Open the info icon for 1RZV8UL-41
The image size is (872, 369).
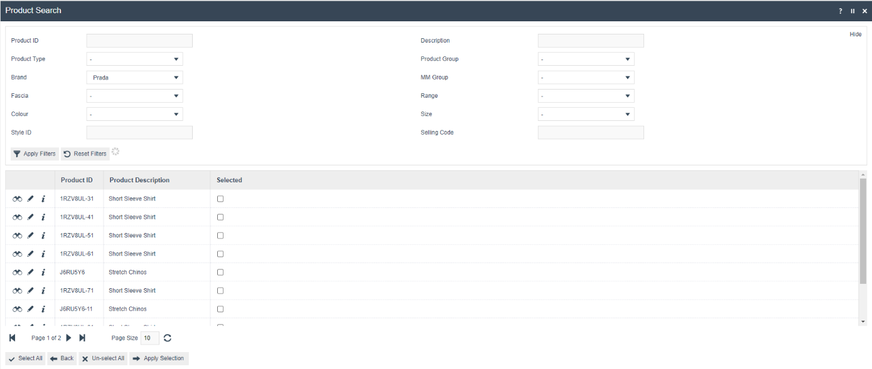click(43, 217)
